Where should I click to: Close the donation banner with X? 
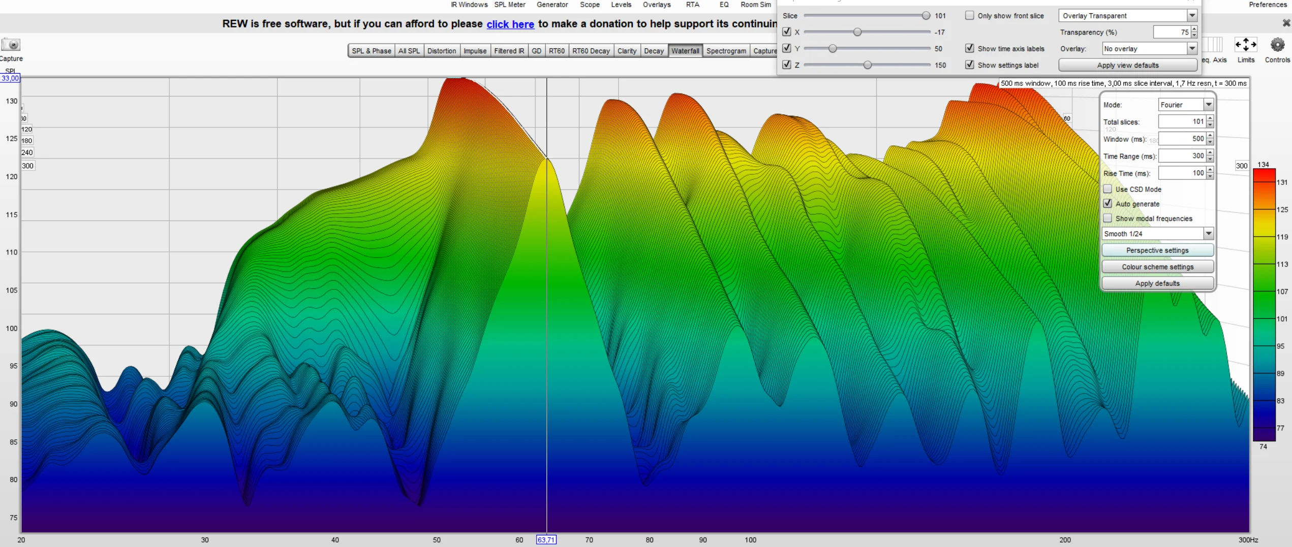[1286, 23]
